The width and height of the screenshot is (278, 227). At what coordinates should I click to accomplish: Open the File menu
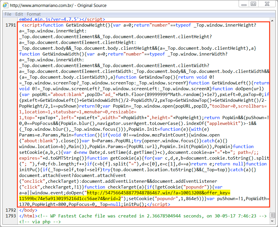[8, 14]
